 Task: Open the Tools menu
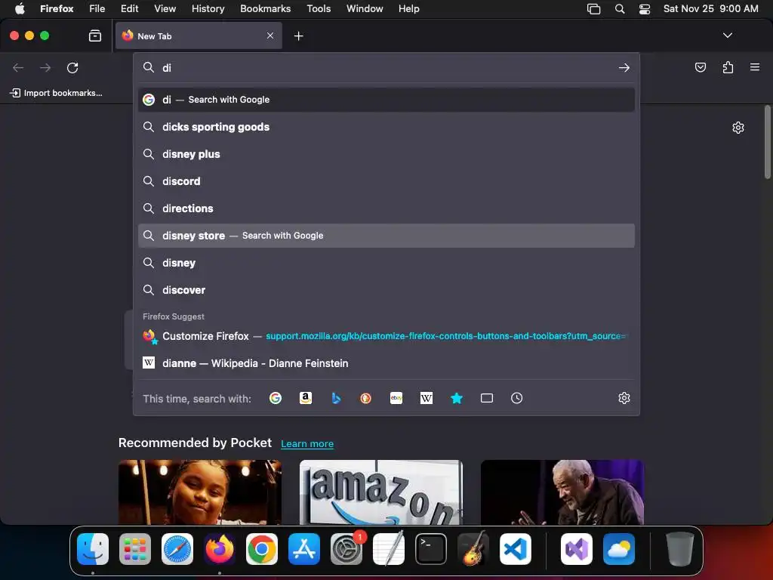point(319,9)
